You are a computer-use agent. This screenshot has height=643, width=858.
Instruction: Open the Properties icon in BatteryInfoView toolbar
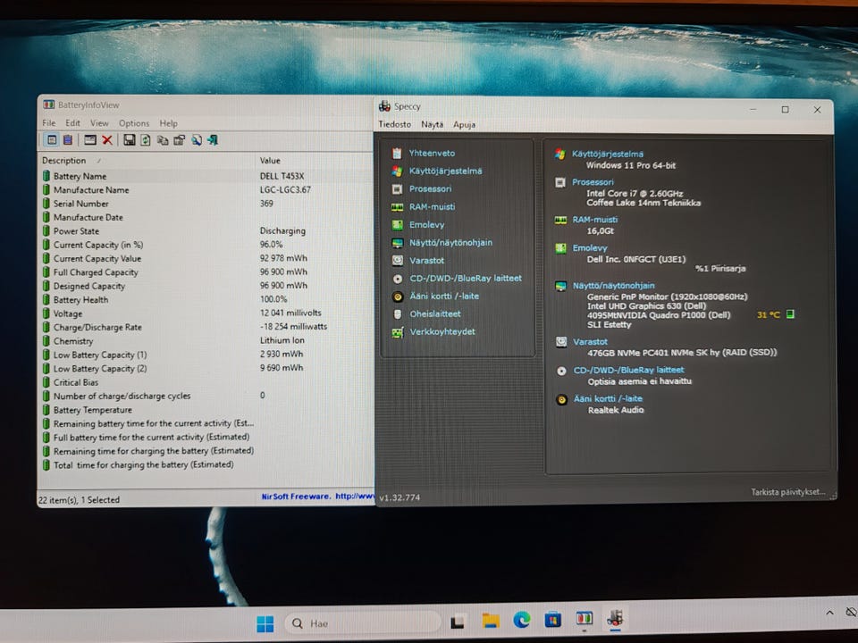coord(179,140)
